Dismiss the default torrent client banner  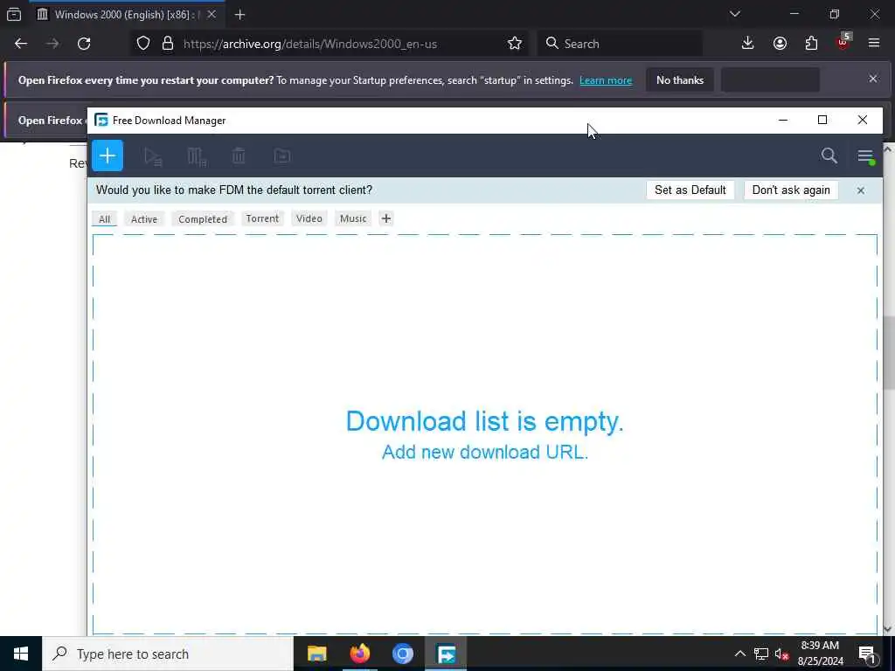pos(861,190)
